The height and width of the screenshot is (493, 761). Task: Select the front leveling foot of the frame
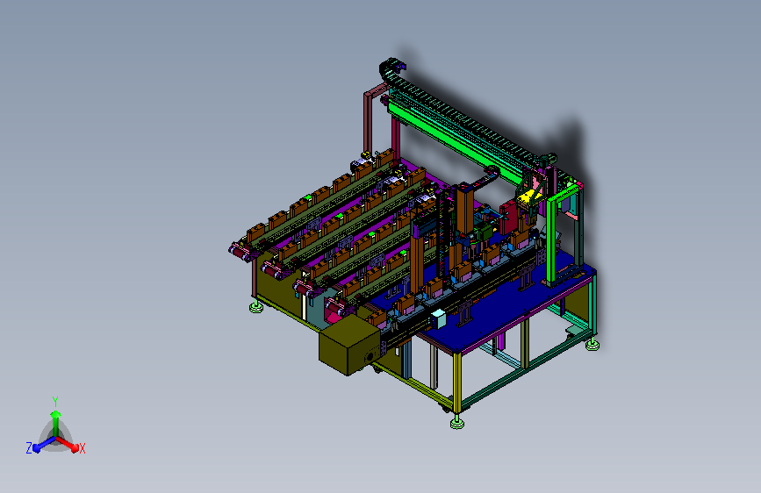(x=456, y=423)
